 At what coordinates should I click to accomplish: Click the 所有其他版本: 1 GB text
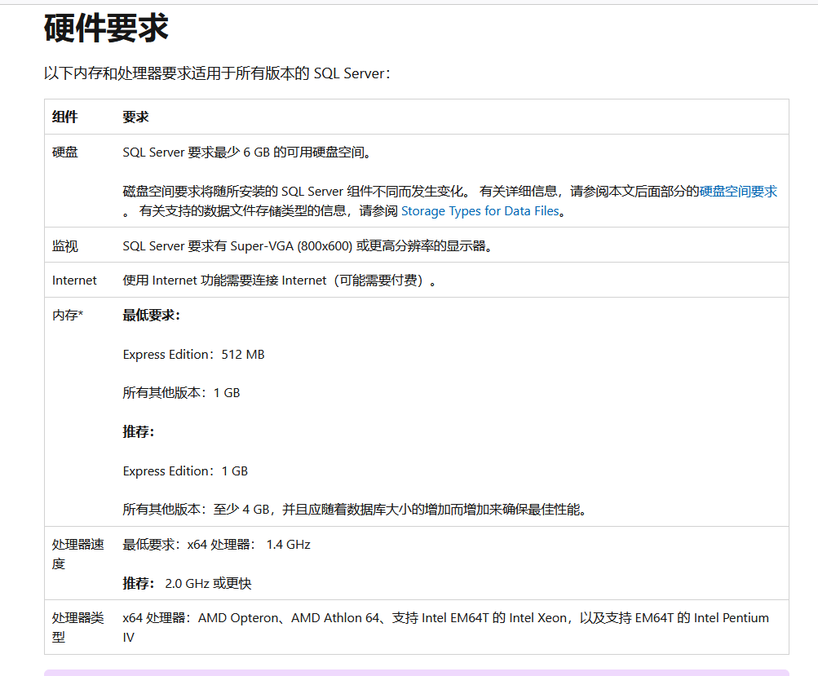(x=182, y=393)
